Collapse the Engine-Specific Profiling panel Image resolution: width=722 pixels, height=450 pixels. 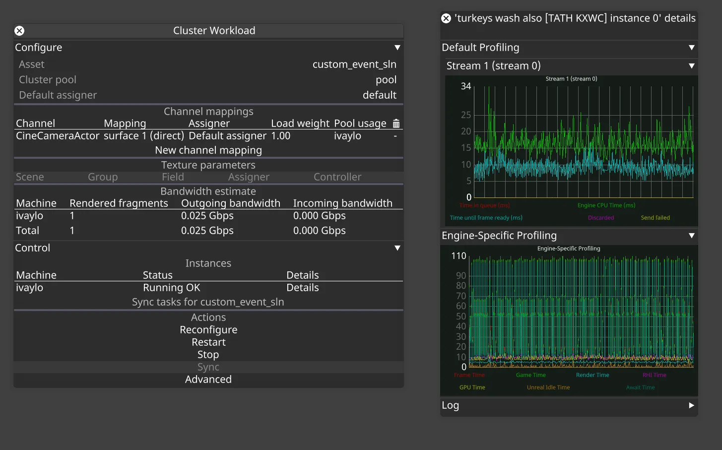[691, 236]
